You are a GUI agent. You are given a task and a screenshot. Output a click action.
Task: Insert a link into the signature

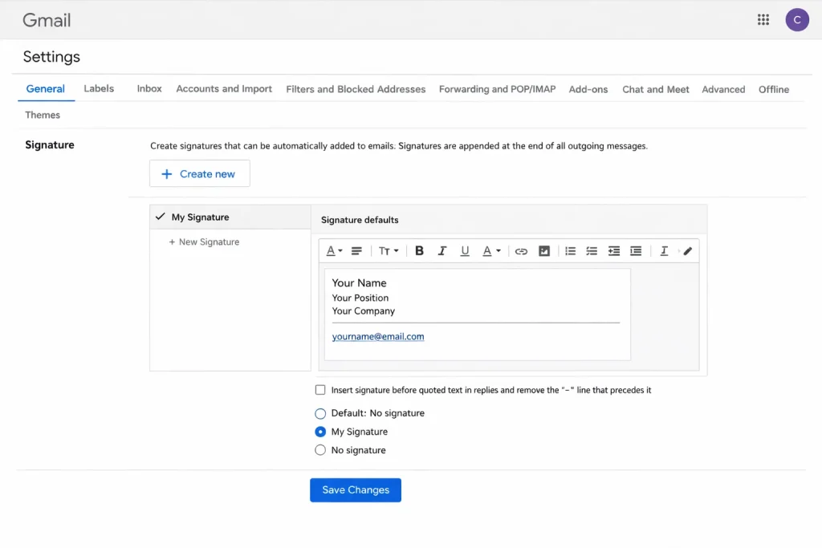[x=521, y=251]
